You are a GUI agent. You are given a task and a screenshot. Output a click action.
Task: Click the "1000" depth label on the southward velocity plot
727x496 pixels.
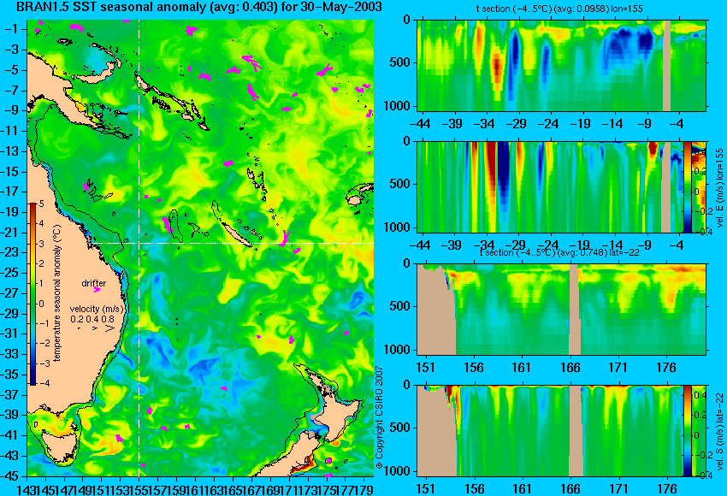pyautogui.click(x=397, y=471)
